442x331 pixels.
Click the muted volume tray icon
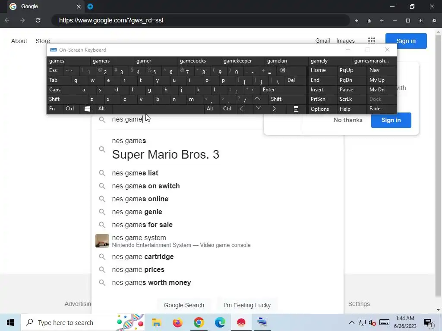pos(373,322)
